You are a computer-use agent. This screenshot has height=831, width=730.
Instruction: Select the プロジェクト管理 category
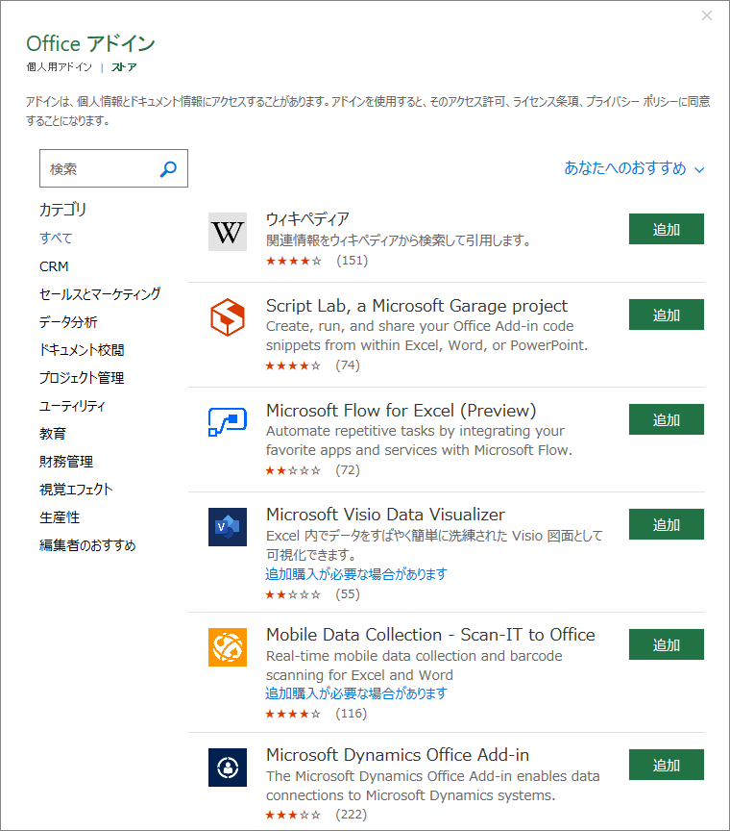tap(82, 378)
